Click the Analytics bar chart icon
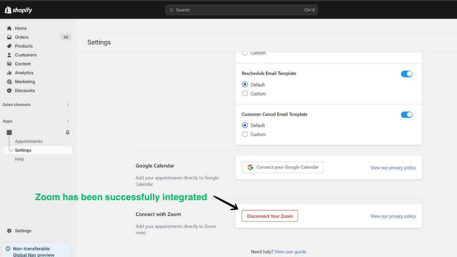The width and height of the screenshot is (457, 257). coord(9,73)
